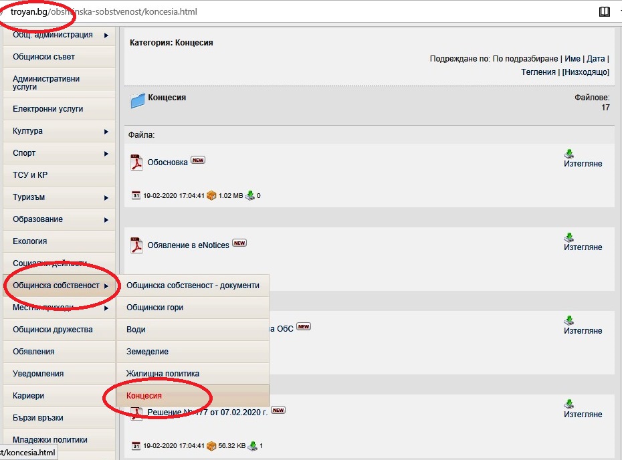Click Изтегляне for Решение № 77
622x460 pixels.
[583, 415]
